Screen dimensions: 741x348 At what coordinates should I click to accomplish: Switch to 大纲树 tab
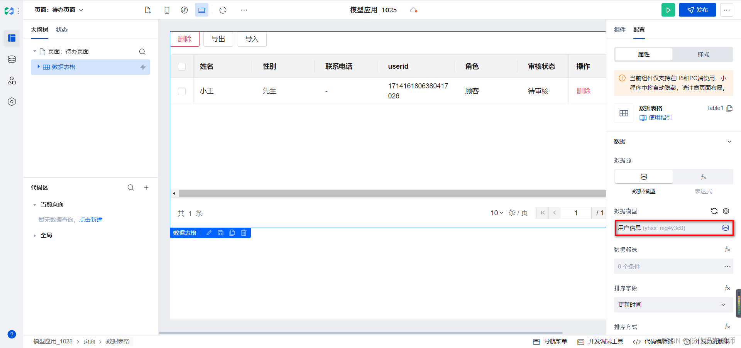point(39,30)
